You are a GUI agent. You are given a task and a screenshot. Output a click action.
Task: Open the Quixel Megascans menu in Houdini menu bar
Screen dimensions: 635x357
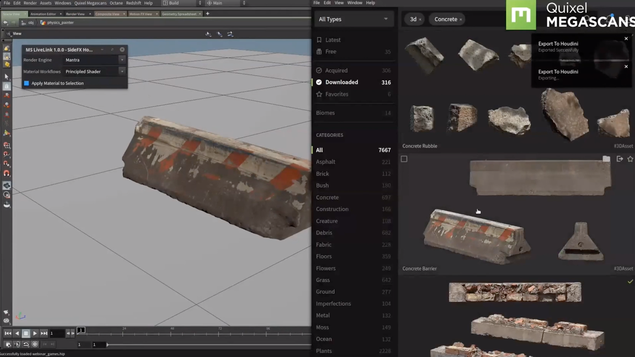point(90,3)
